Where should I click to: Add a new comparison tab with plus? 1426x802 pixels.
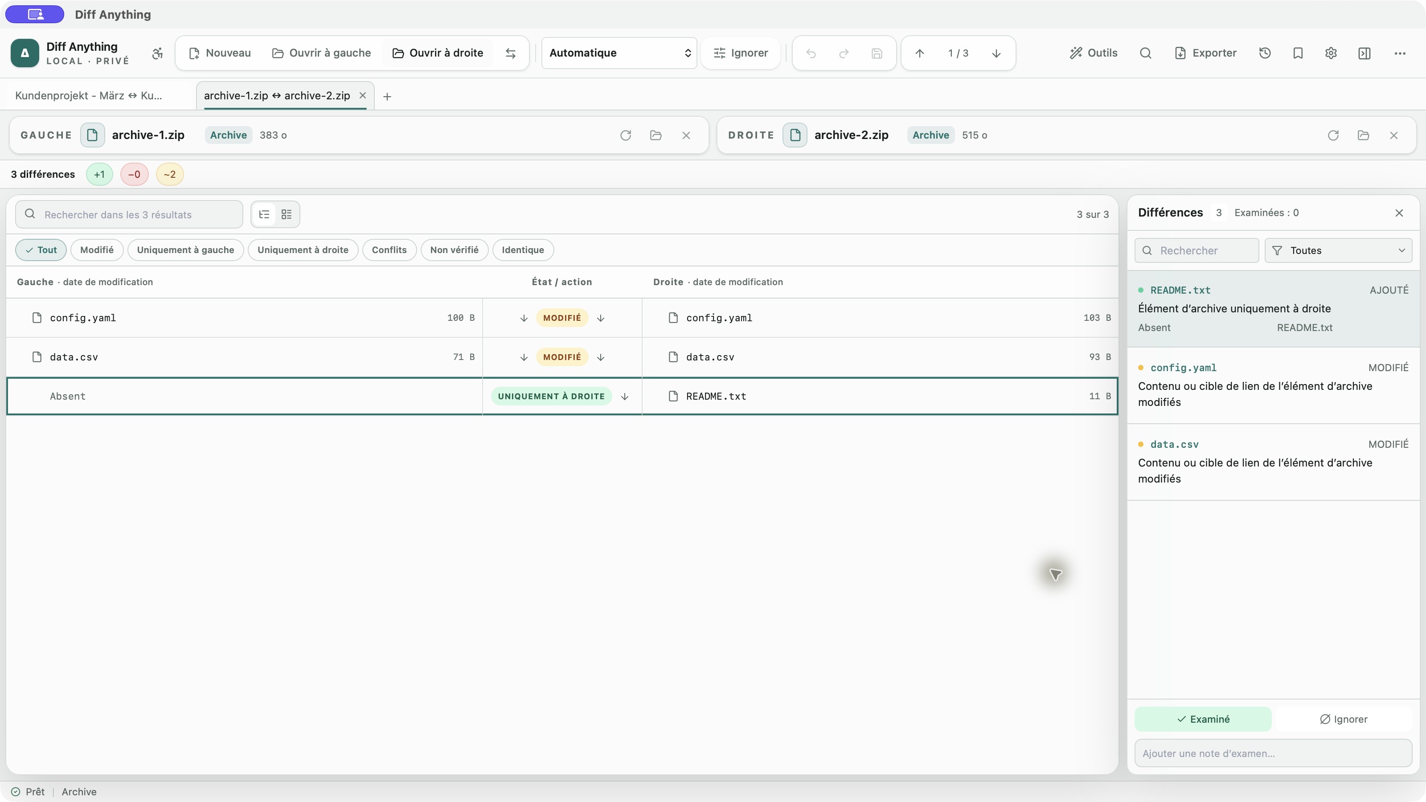[387, 96]
